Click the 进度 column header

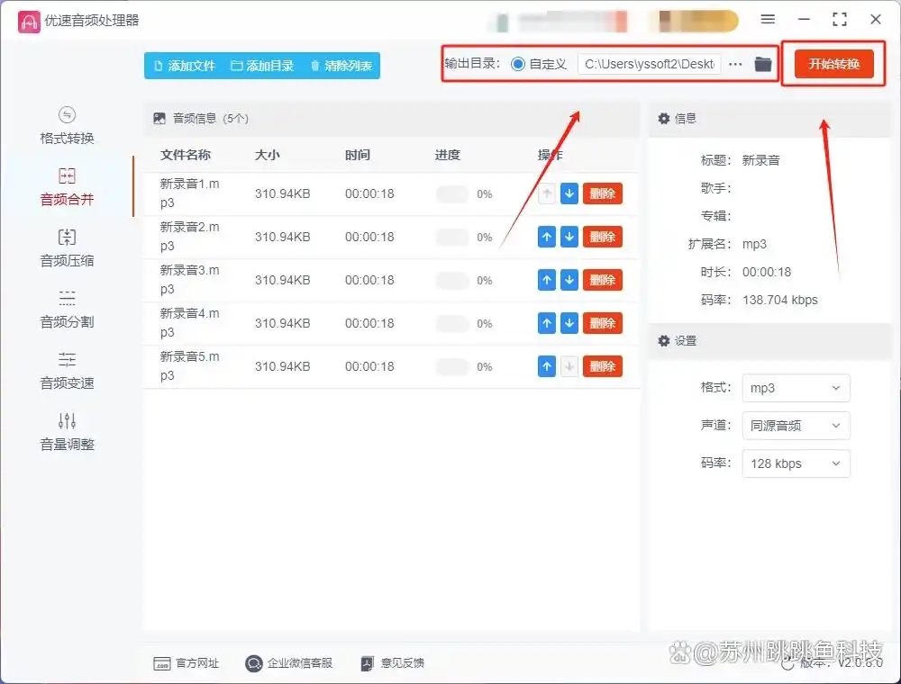tap(448, 155)
